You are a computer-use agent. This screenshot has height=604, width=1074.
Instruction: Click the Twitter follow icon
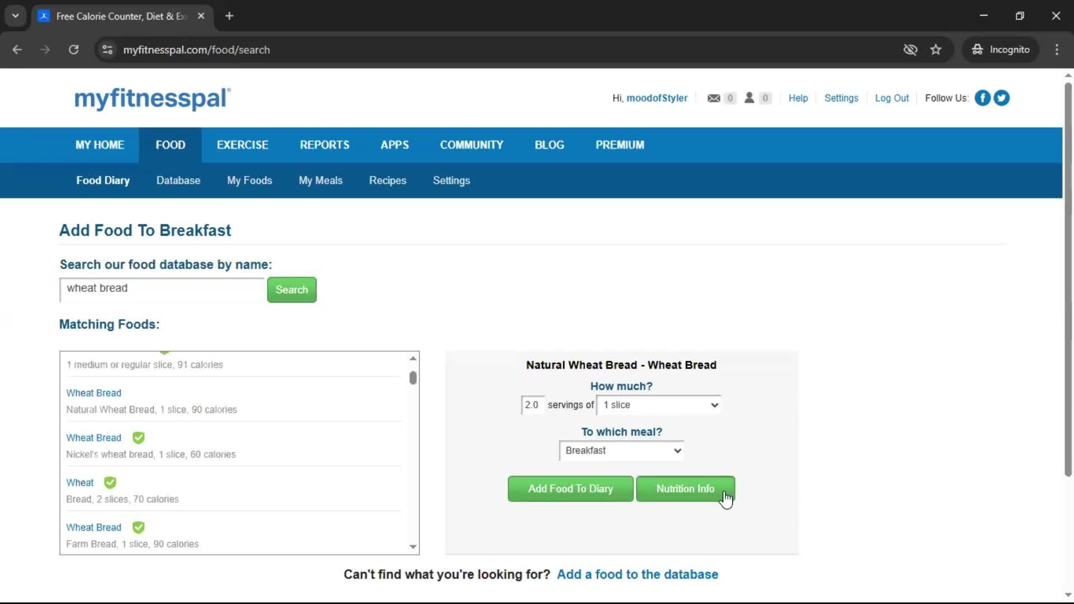click(x=1001, y=98)
